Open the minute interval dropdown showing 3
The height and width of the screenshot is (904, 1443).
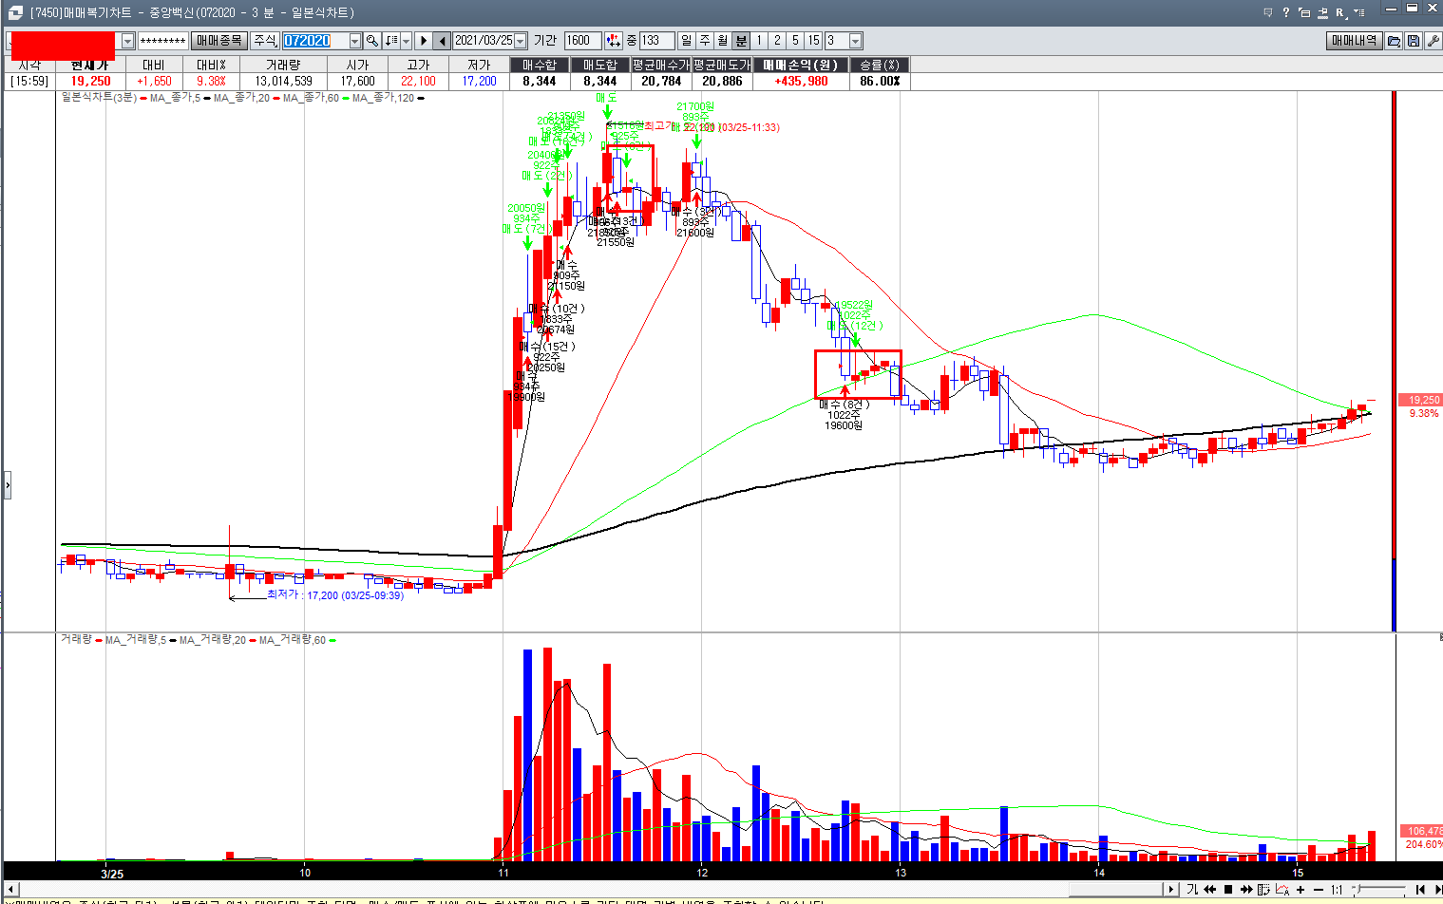pyautogui.click(x=855, y=41)
